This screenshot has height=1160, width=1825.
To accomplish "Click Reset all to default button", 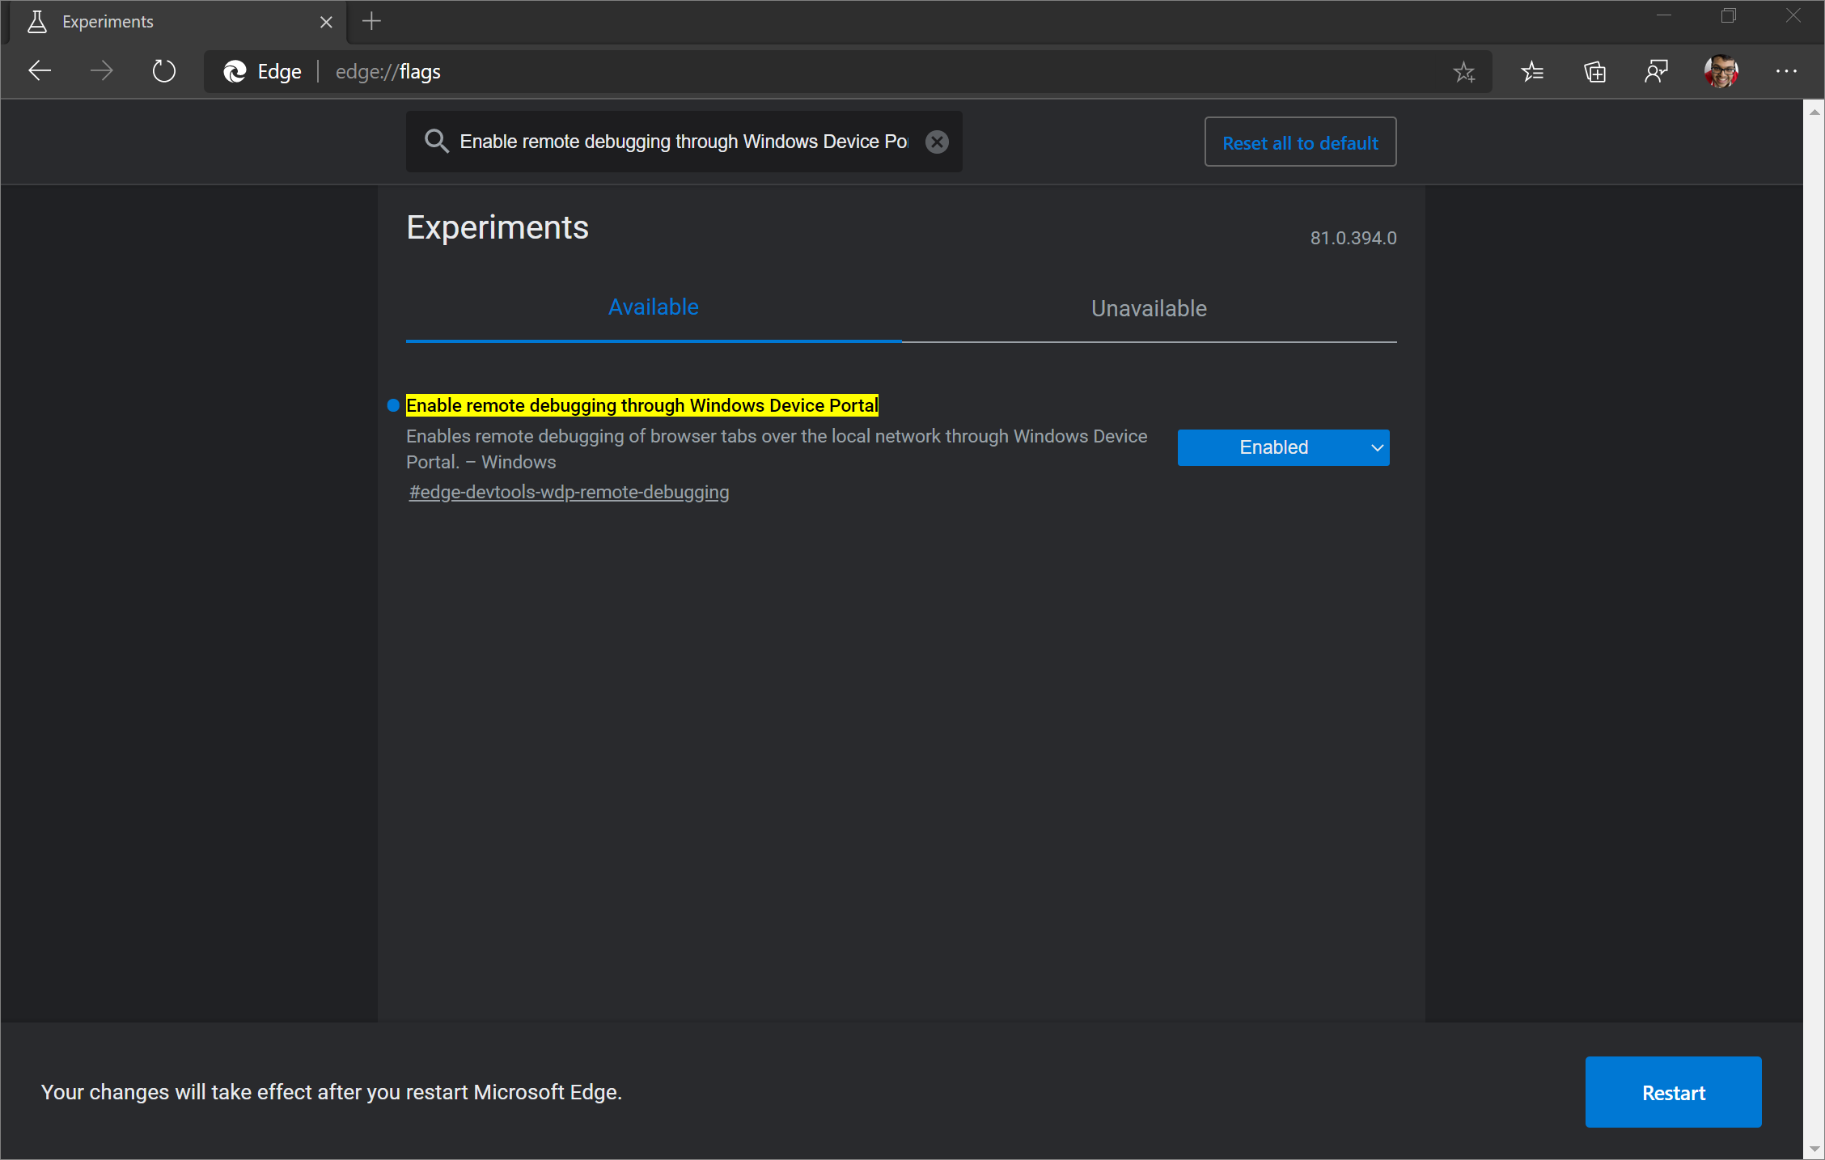I will click(x=1299, y=142).
